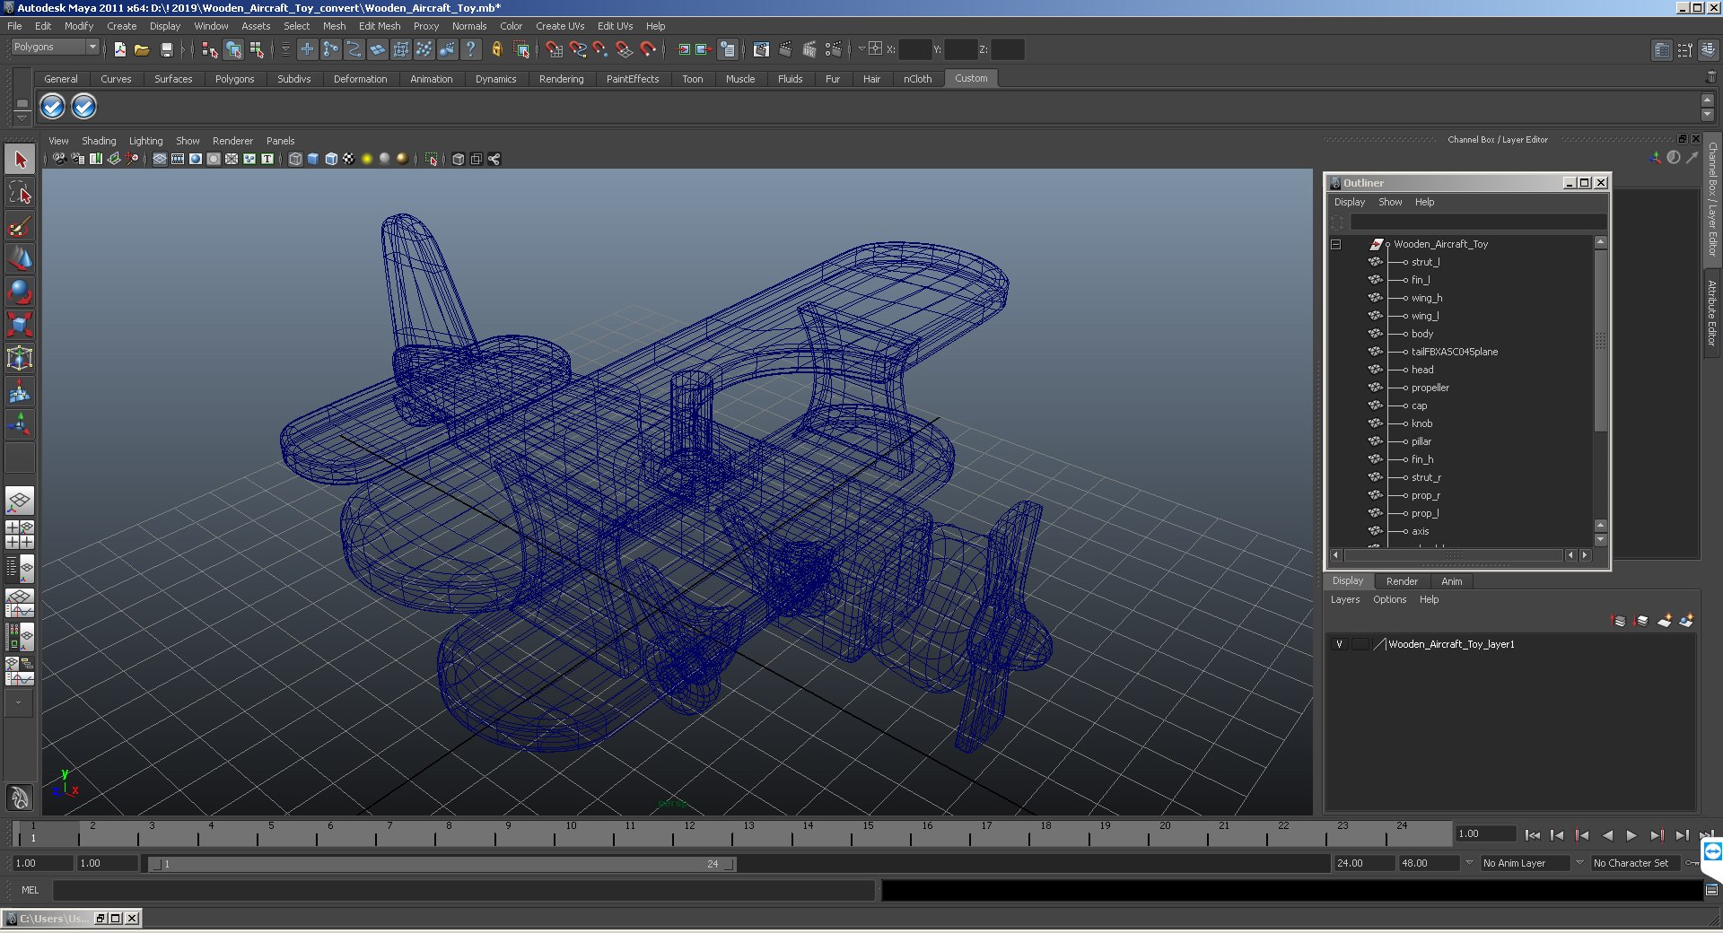Image resolution: width=1723 pixels, height=933 pixels.
Task: Click the play backwards button
Action: (x=1607, y=835)
